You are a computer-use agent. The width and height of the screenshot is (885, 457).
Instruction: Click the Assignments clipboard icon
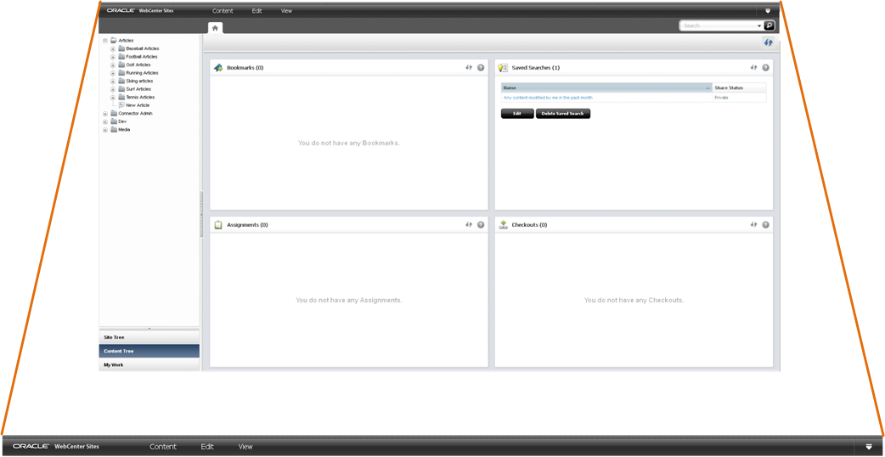click(x=218, y=224)
